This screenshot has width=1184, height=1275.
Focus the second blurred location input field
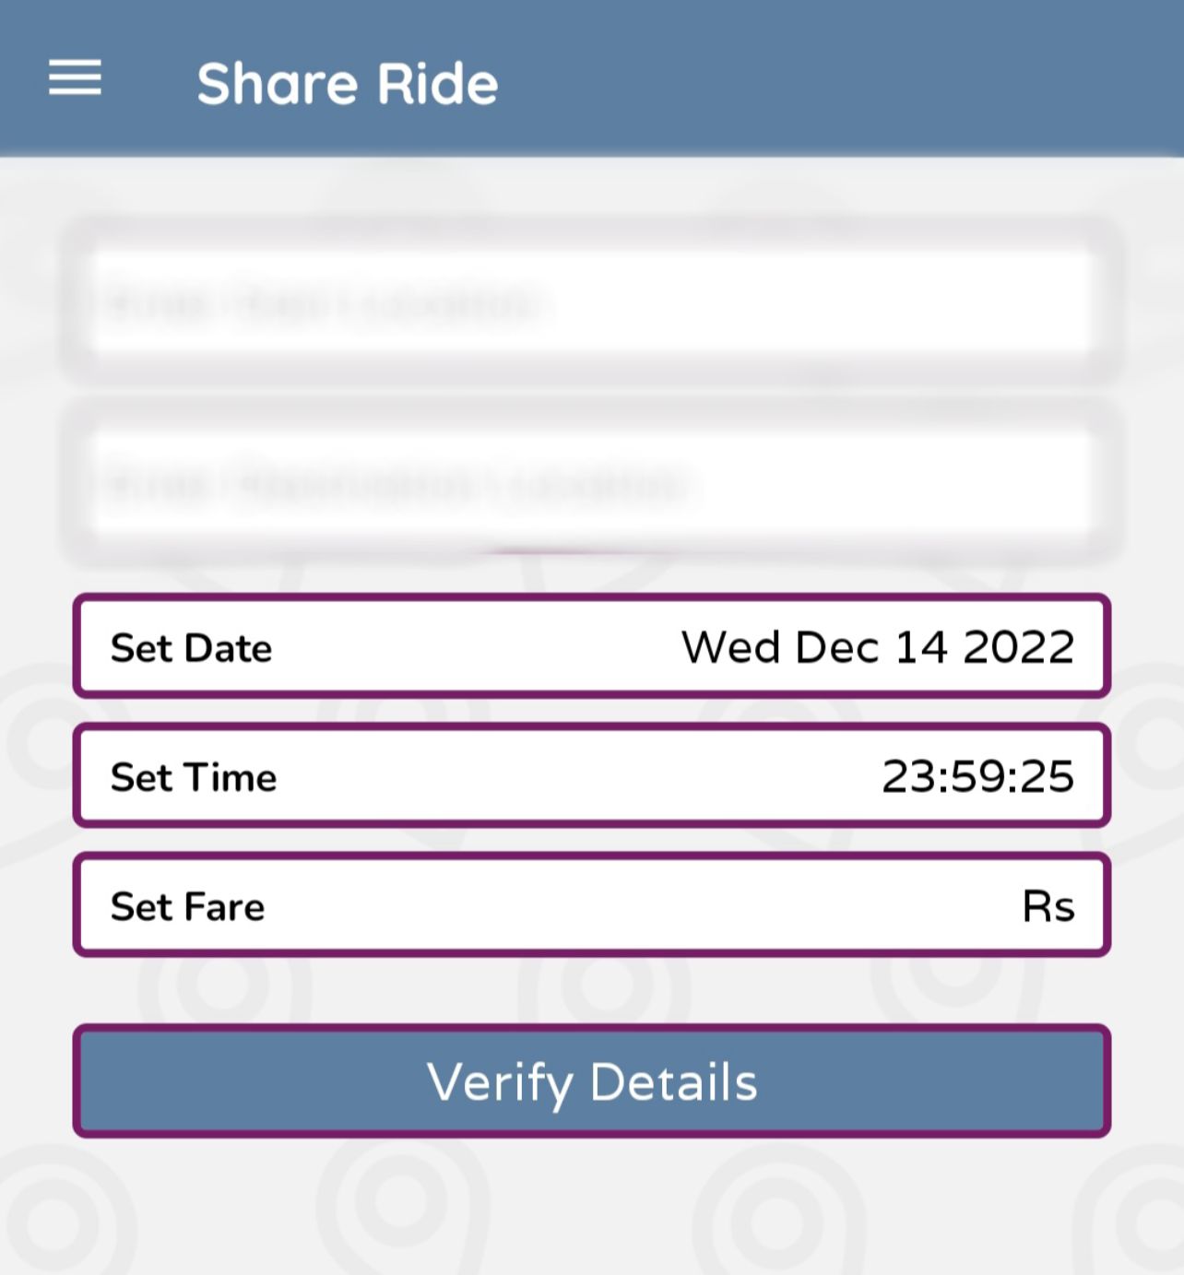tap(592, 483)
